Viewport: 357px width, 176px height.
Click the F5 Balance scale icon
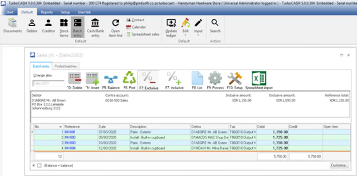tap(111, 80)
